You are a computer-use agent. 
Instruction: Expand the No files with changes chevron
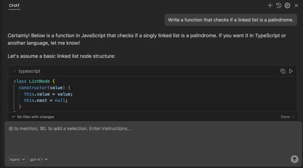[13, 117]
